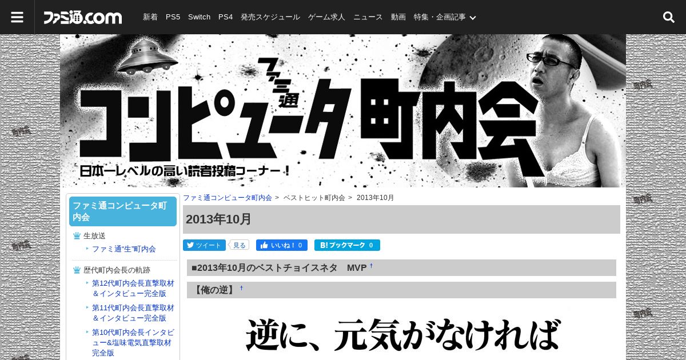
Task: Open the PS5 menu item
Action: point(173,17)
